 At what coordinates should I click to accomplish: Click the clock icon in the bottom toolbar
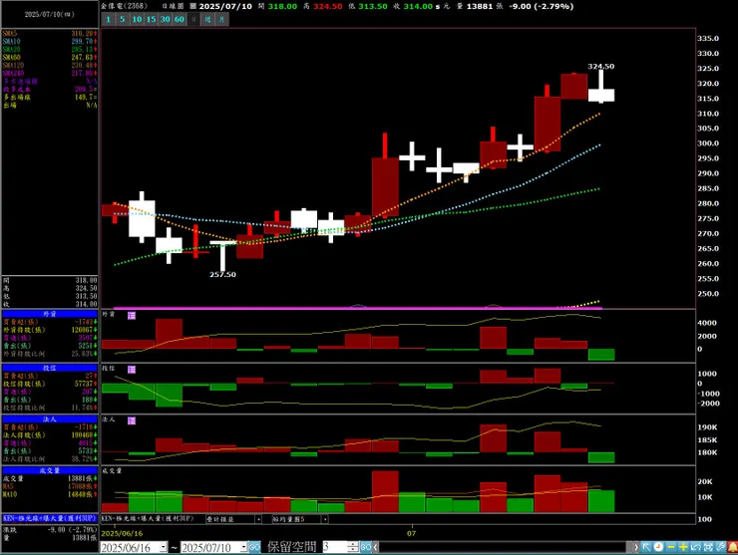(658, 547)
